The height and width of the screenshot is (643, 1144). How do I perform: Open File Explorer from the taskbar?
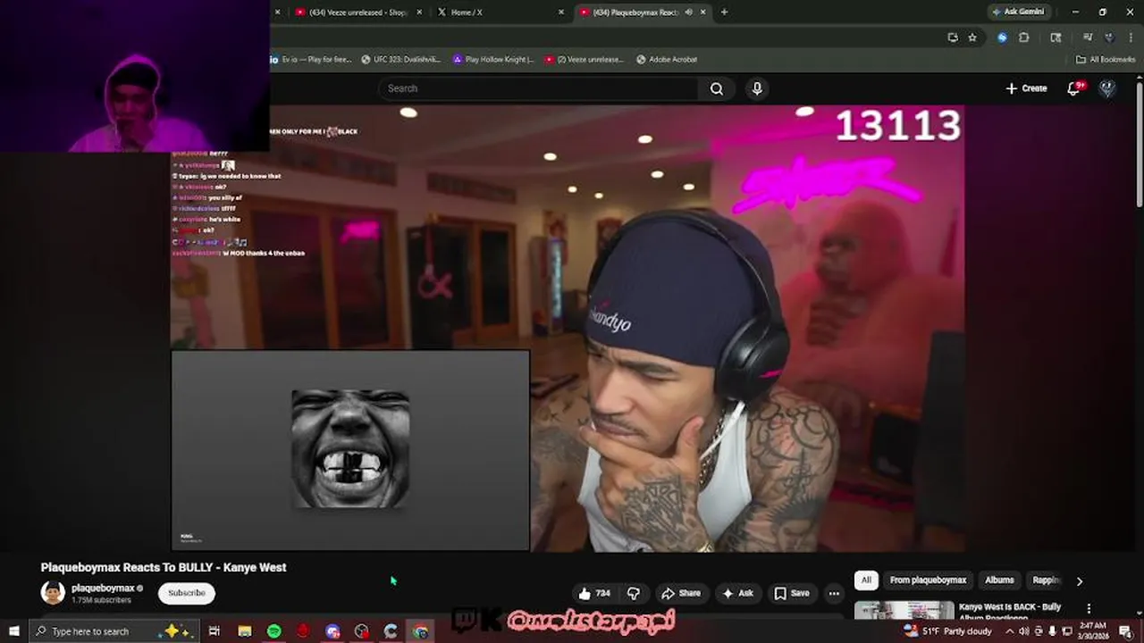tap(245, 631)
